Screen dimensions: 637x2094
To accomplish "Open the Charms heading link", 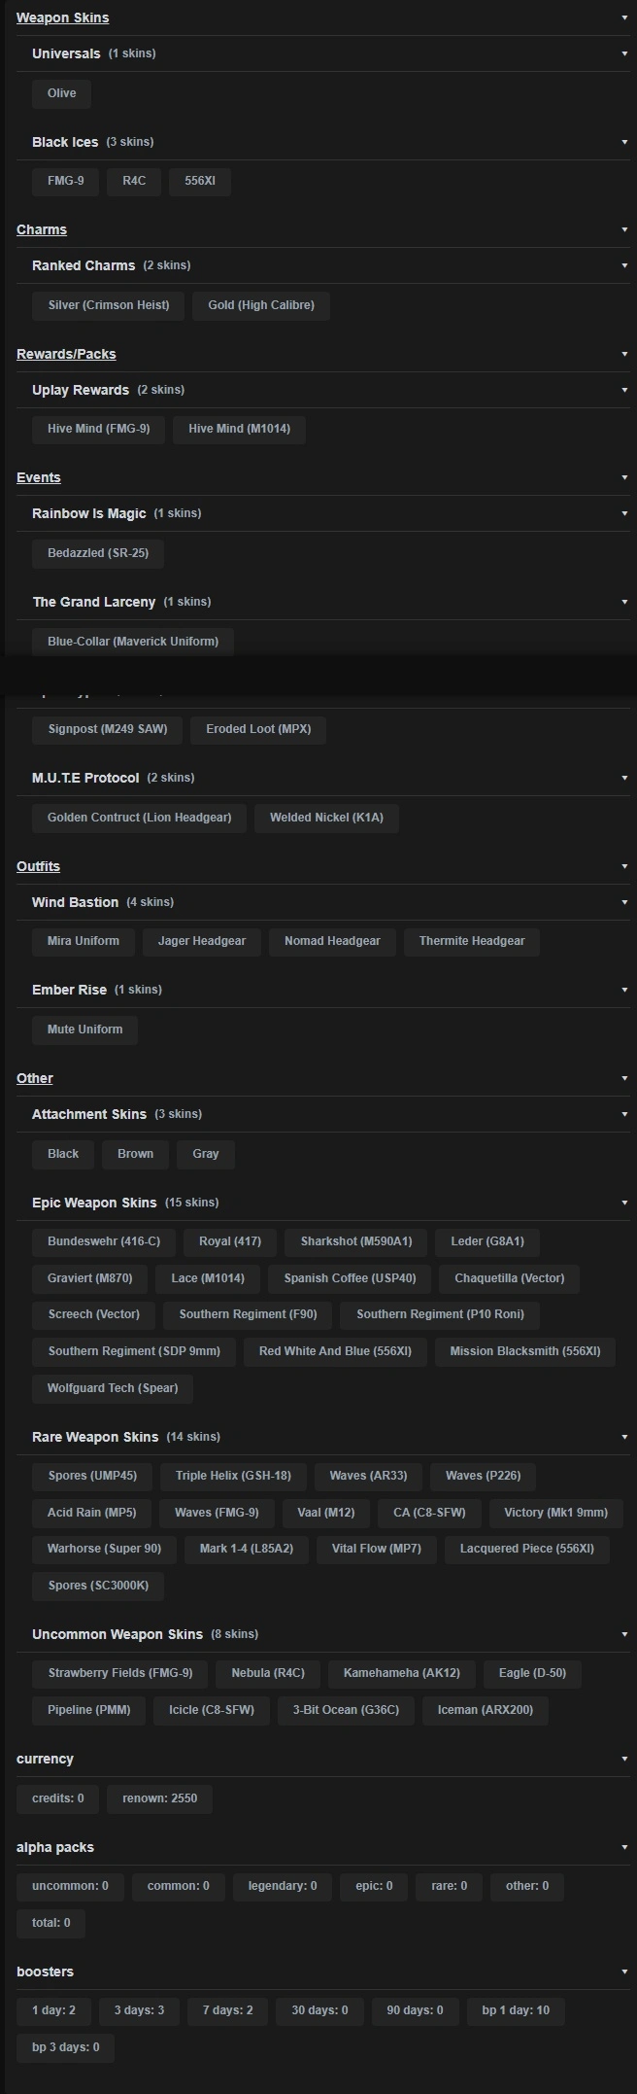I will pyautogui.click(x=42, y=229).
